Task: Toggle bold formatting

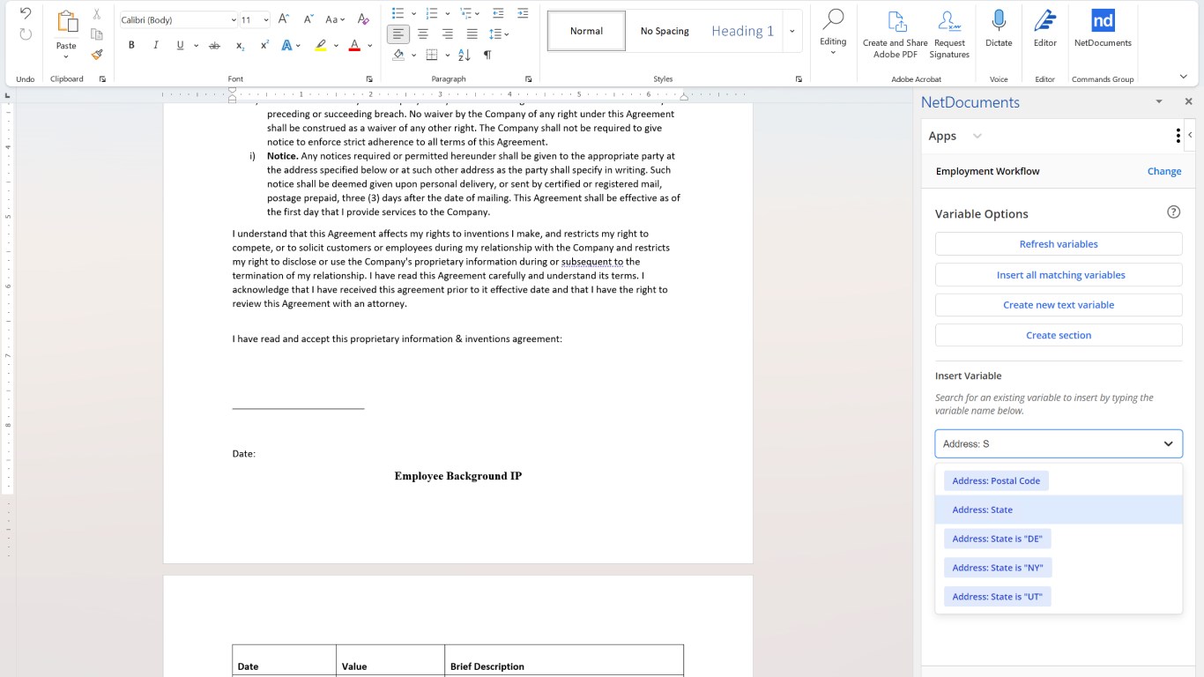Action: point(131,45)
